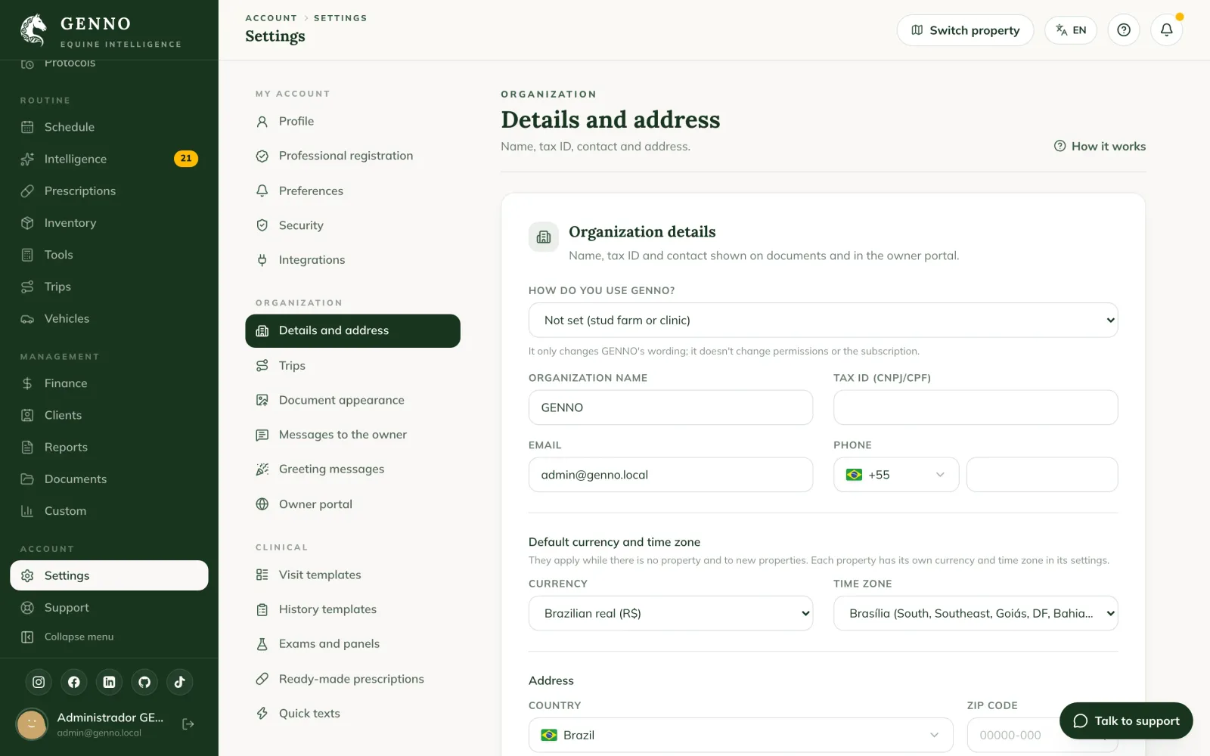Click the Talk to support button
Image resolution: width=1210 pixels, height=756 pixels.
(x=1126, y=721)
